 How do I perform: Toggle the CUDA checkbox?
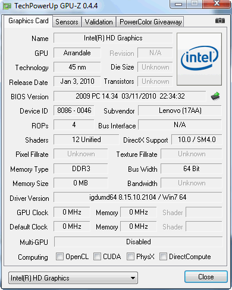[x=97, y=256]
